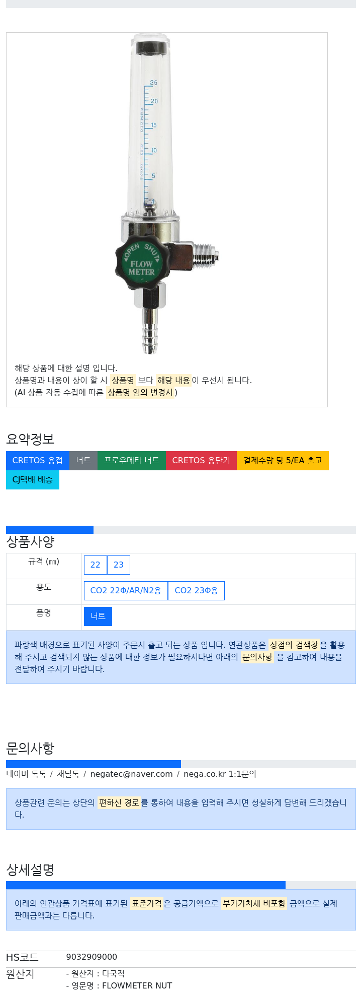Click the highlighted 표준가격 text
The height and width of the screenshot is (992, 362).
tap(147, 904)
